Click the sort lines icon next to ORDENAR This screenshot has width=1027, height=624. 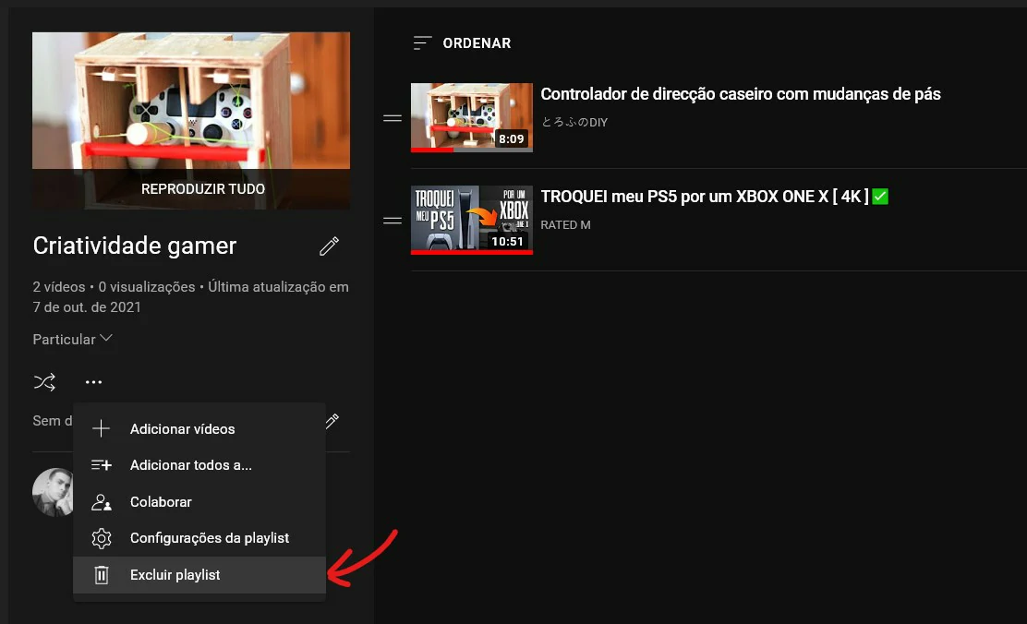tap(422, 43)
